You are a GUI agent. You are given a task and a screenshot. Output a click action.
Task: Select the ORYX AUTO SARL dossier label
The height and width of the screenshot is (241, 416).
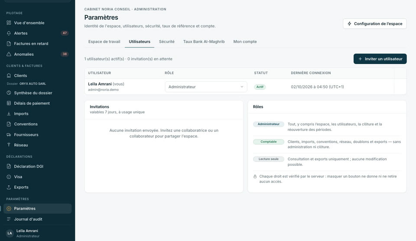pyautogui.click(x=32, y=84)
